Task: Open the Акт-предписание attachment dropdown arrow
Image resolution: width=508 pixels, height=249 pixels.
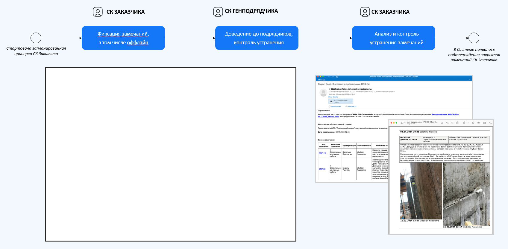Action: pos(352,101)
